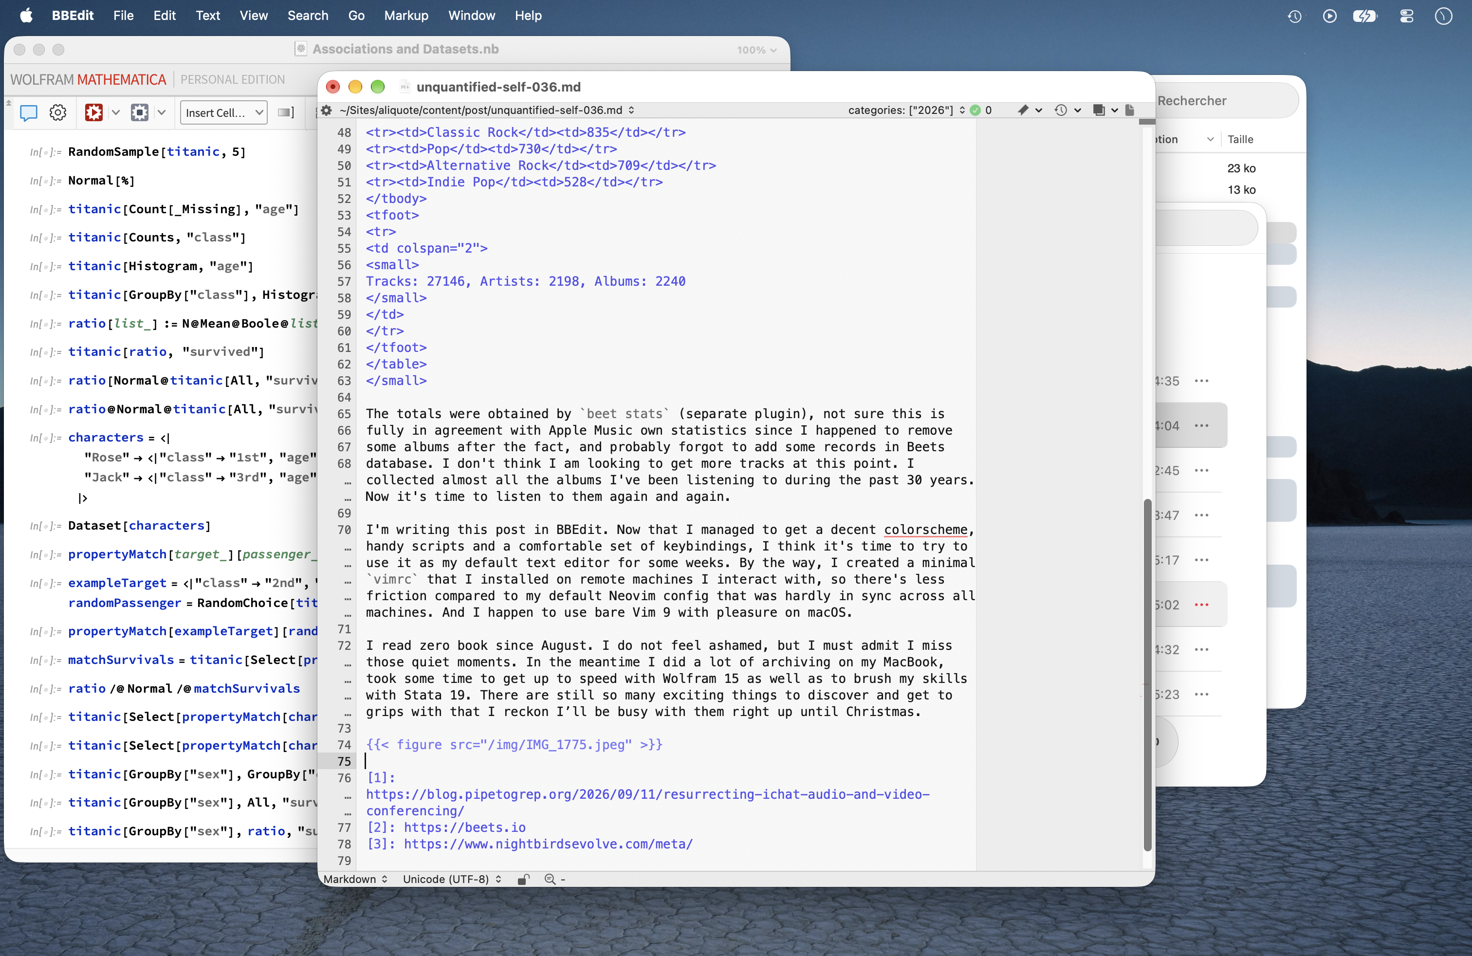Click the nightbirdsevolve.com/meta link on line 78
Screen dimensions: 1472x956
[548, 844]
